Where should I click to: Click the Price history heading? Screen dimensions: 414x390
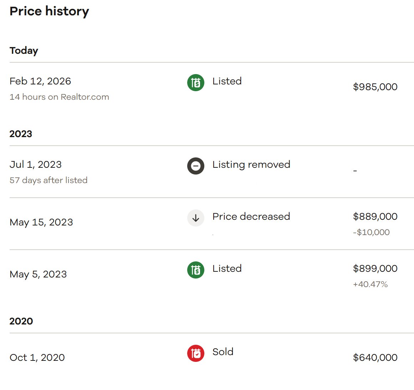(x=49, y=11)
